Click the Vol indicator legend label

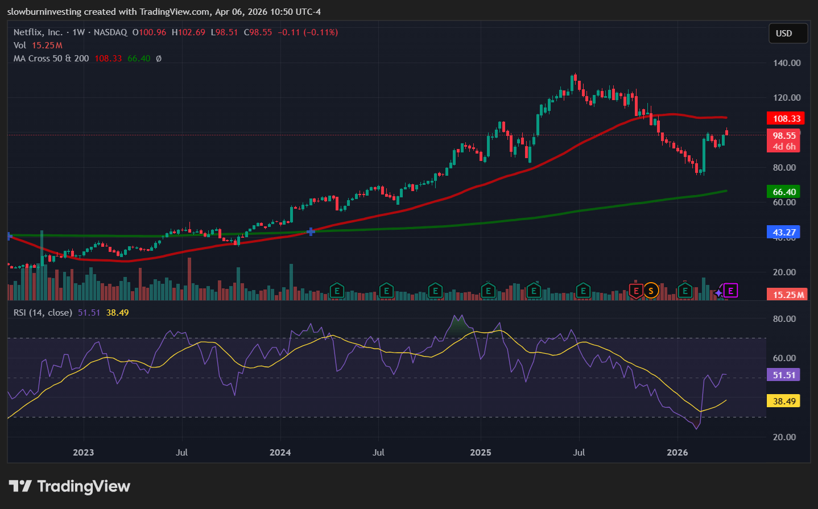click(x=20, y=45)
